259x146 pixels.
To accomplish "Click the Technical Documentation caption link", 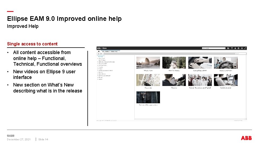I will pos(148,105).
